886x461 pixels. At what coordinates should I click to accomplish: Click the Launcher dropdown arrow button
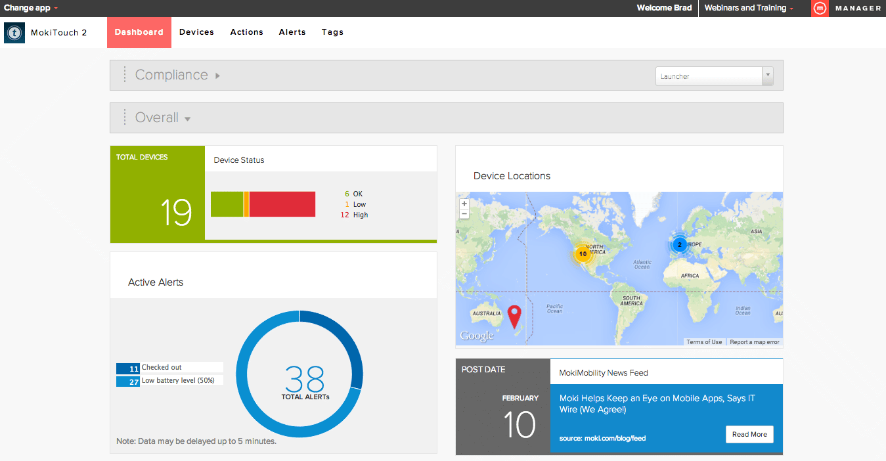click(768, 76)
